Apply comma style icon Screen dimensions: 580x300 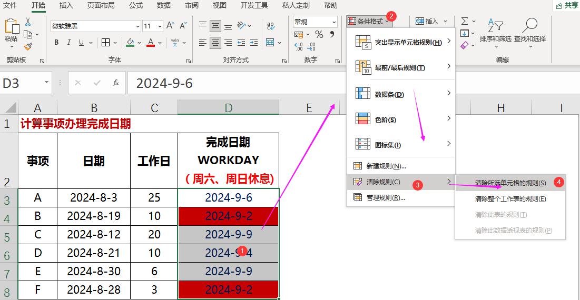pos(332,34)
